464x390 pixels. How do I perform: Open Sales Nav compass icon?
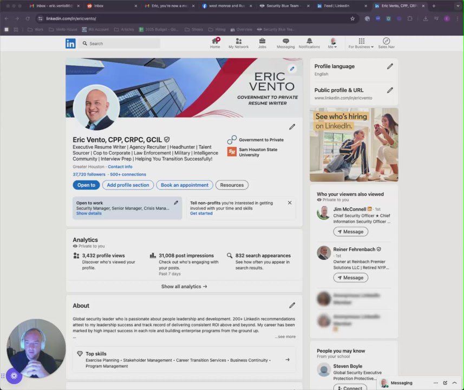pyautogui.click(x=386, y=43)
